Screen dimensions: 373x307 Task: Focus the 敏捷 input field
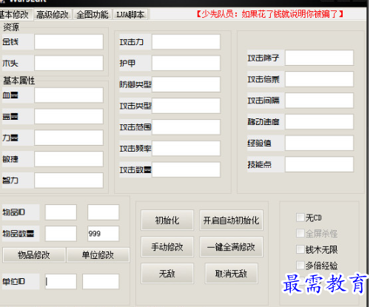[69, 159]
